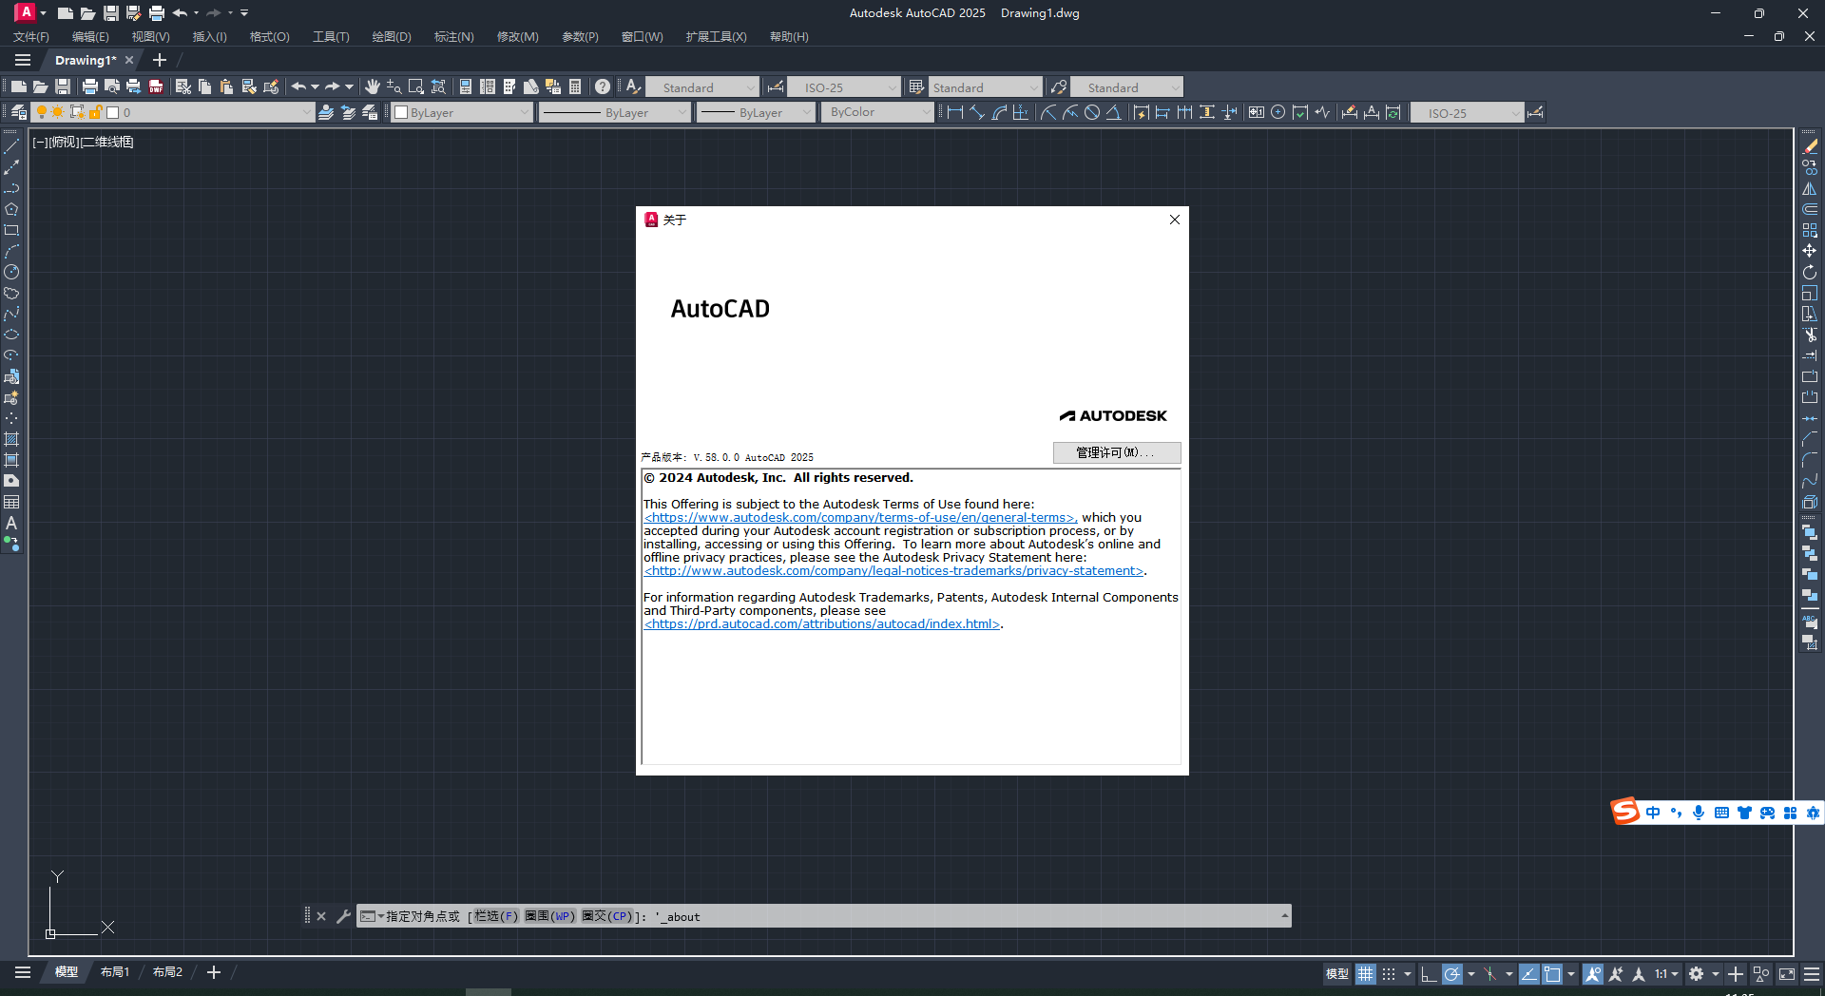
Task: Open the workspace switching gear icon
Action: [1697, 974]
